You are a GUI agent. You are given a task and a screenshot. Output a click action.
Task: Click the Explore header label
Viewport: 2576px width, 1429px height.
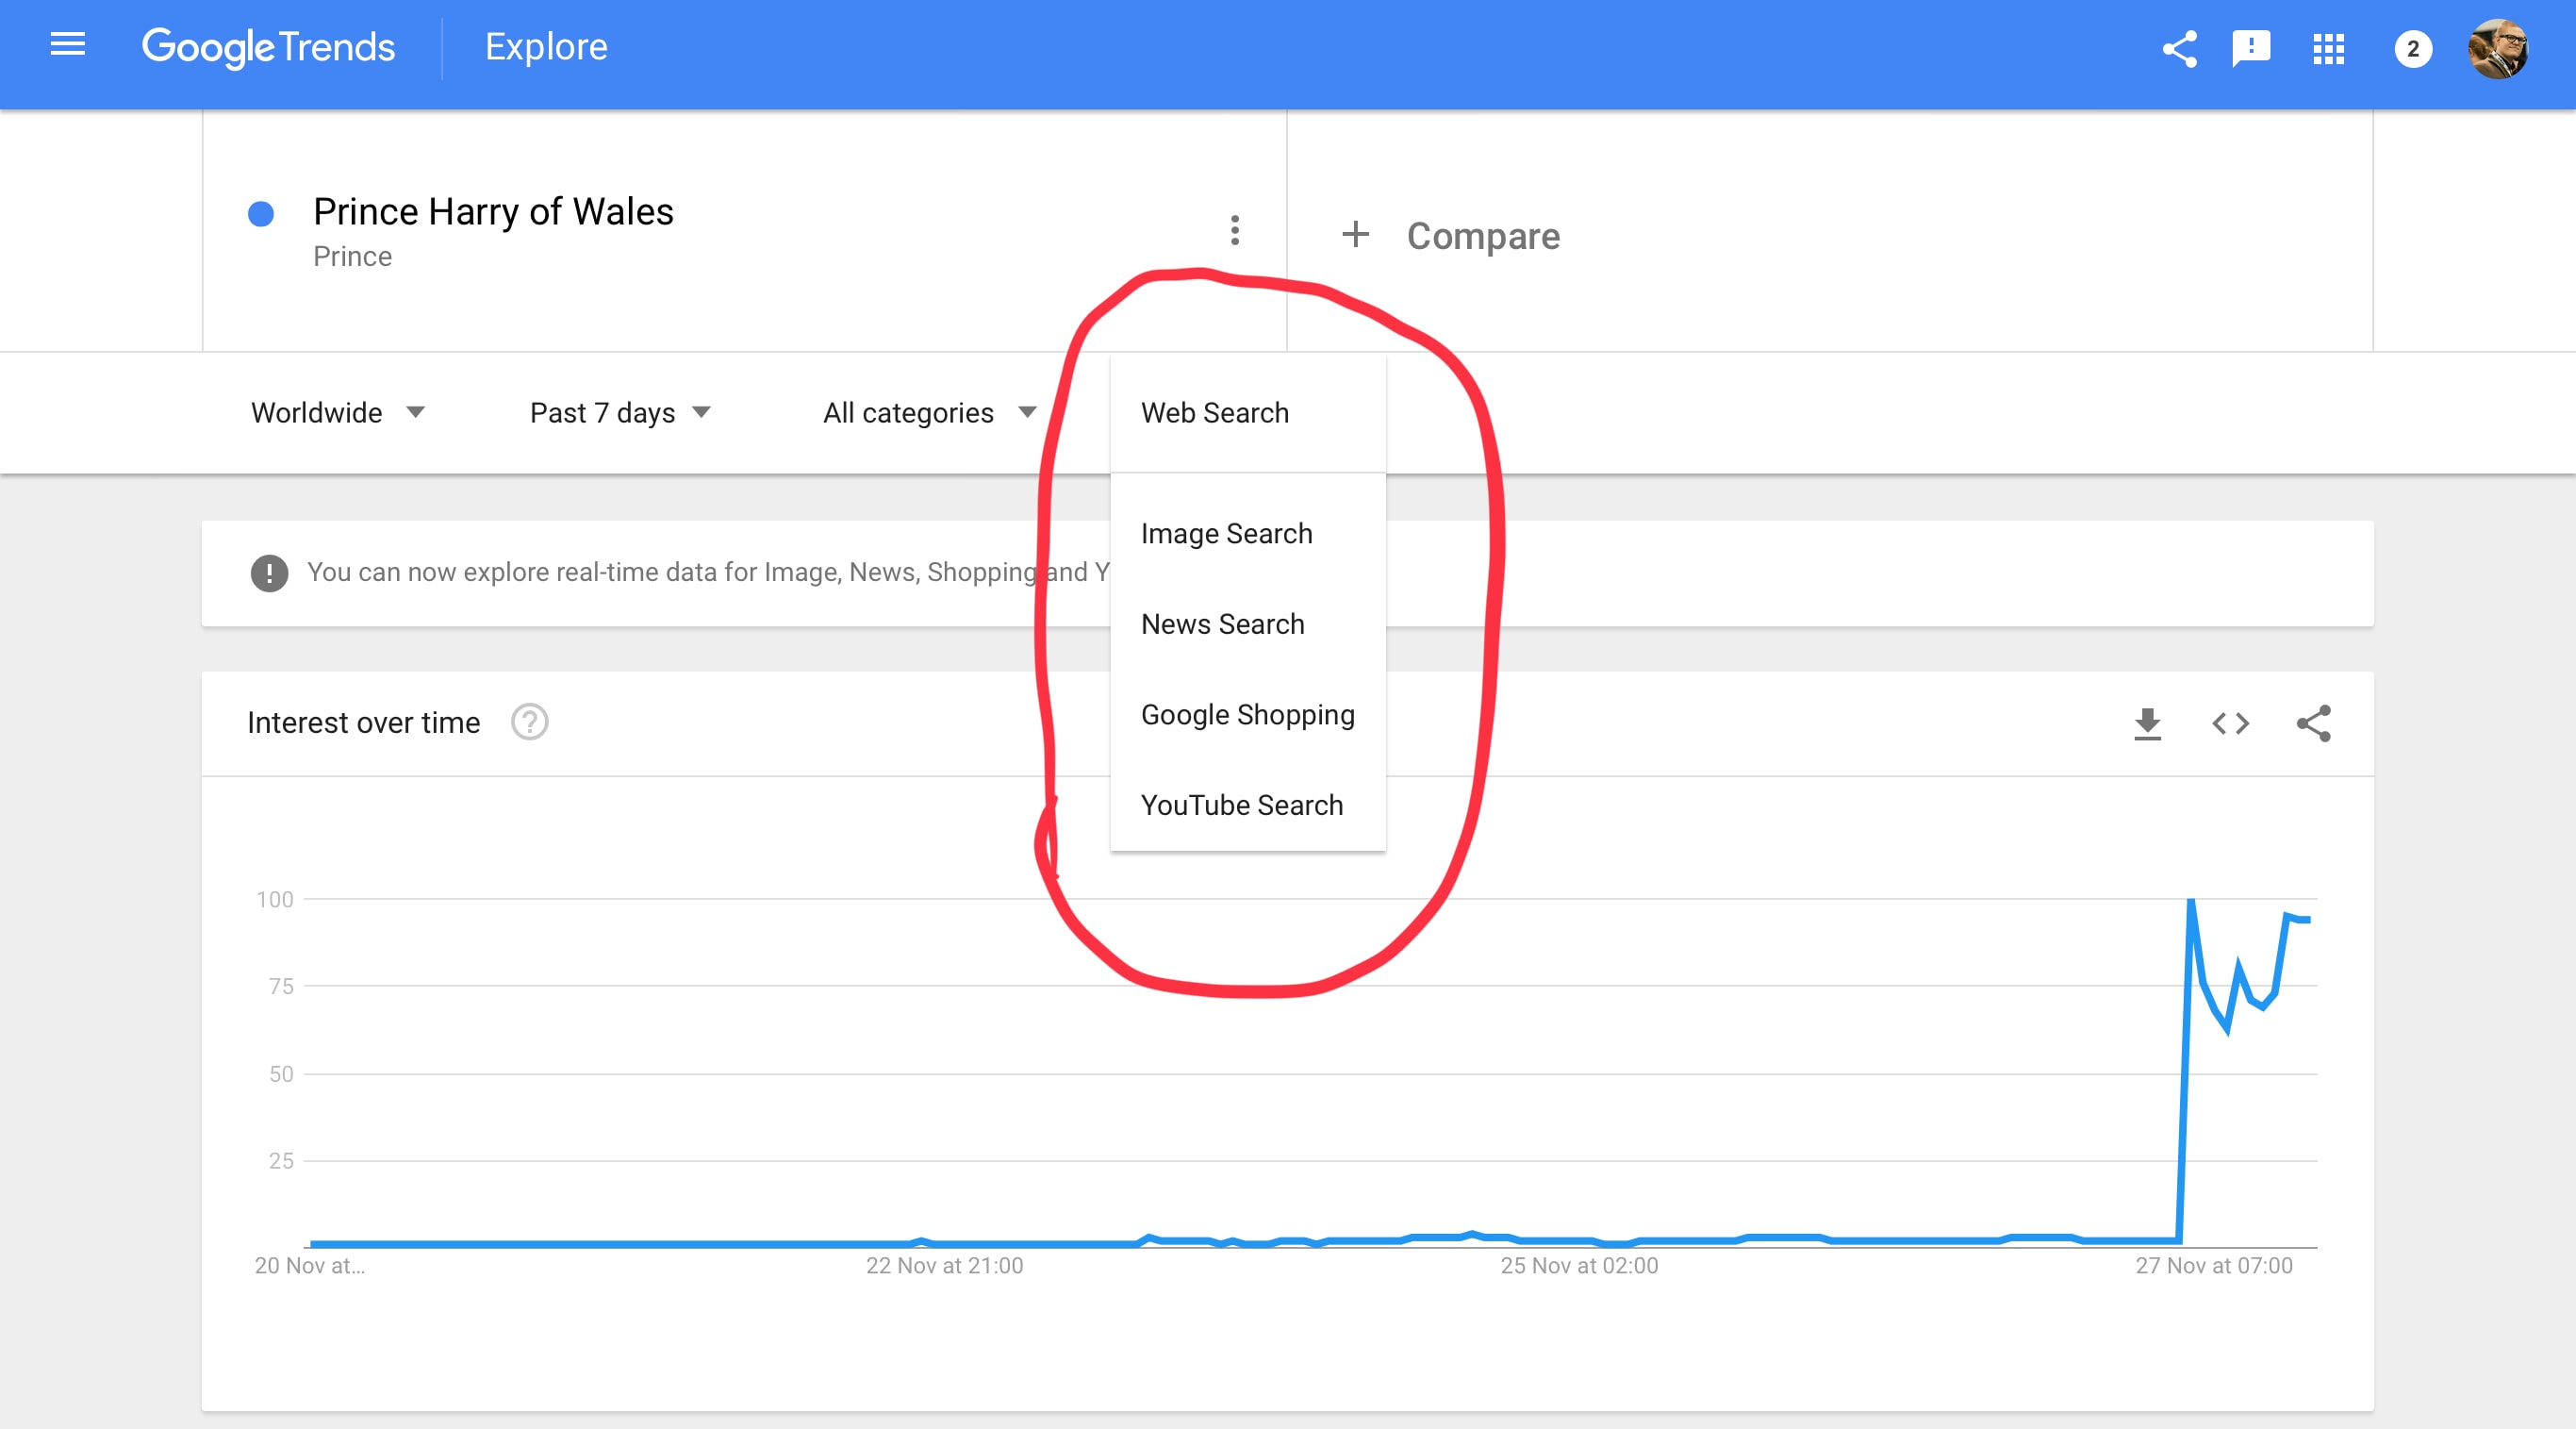click(546, 47)
